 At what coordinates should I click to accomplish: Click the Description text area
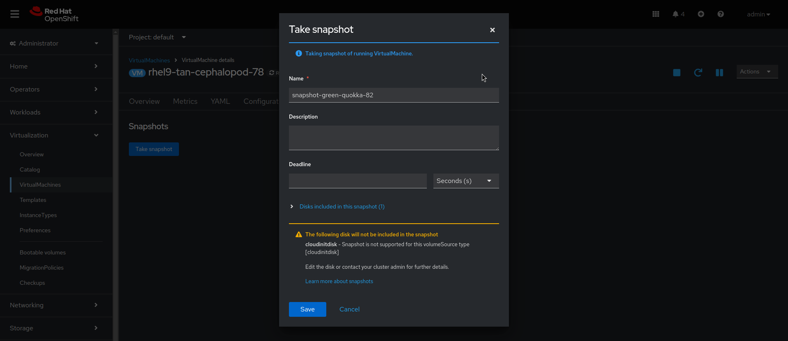point(394,138)
